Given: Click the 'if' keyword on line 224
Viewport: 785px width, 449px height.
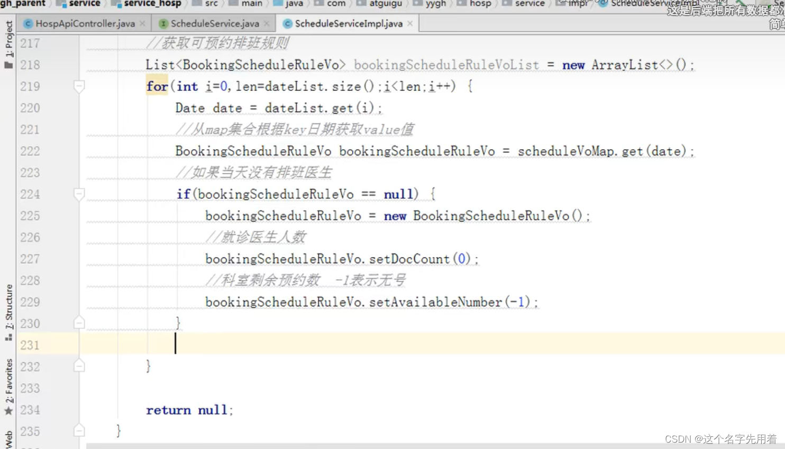Looking at the screenshot, I should pos(183,194).
